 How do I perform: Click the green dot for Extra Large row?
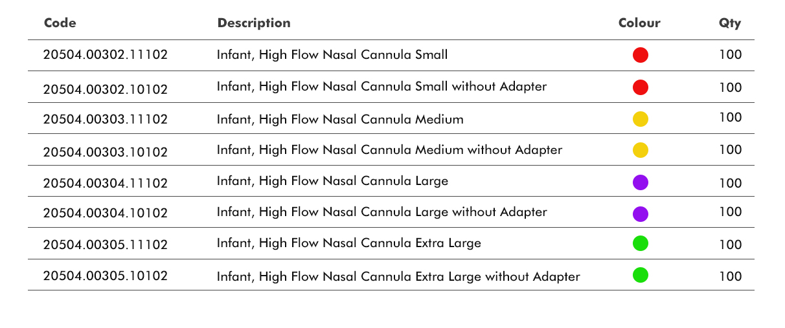640,243
